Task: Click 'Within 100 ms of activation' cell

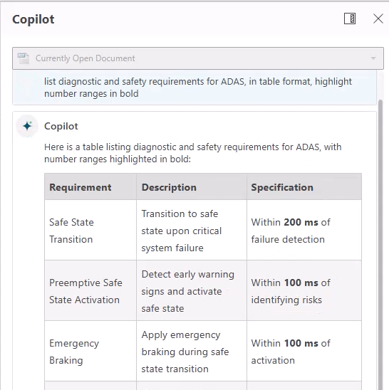Action: click(x=304, y=352)
